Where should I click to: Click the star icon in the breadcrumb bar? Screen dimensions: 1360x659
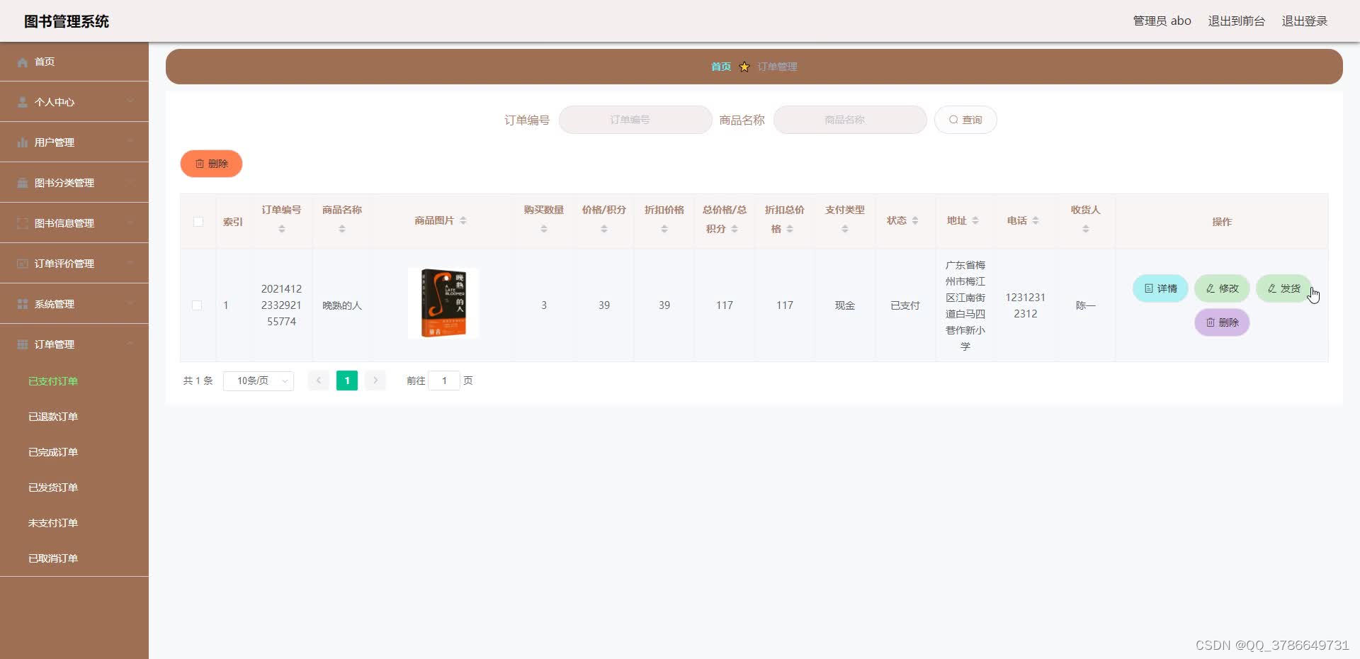(744, 67)
